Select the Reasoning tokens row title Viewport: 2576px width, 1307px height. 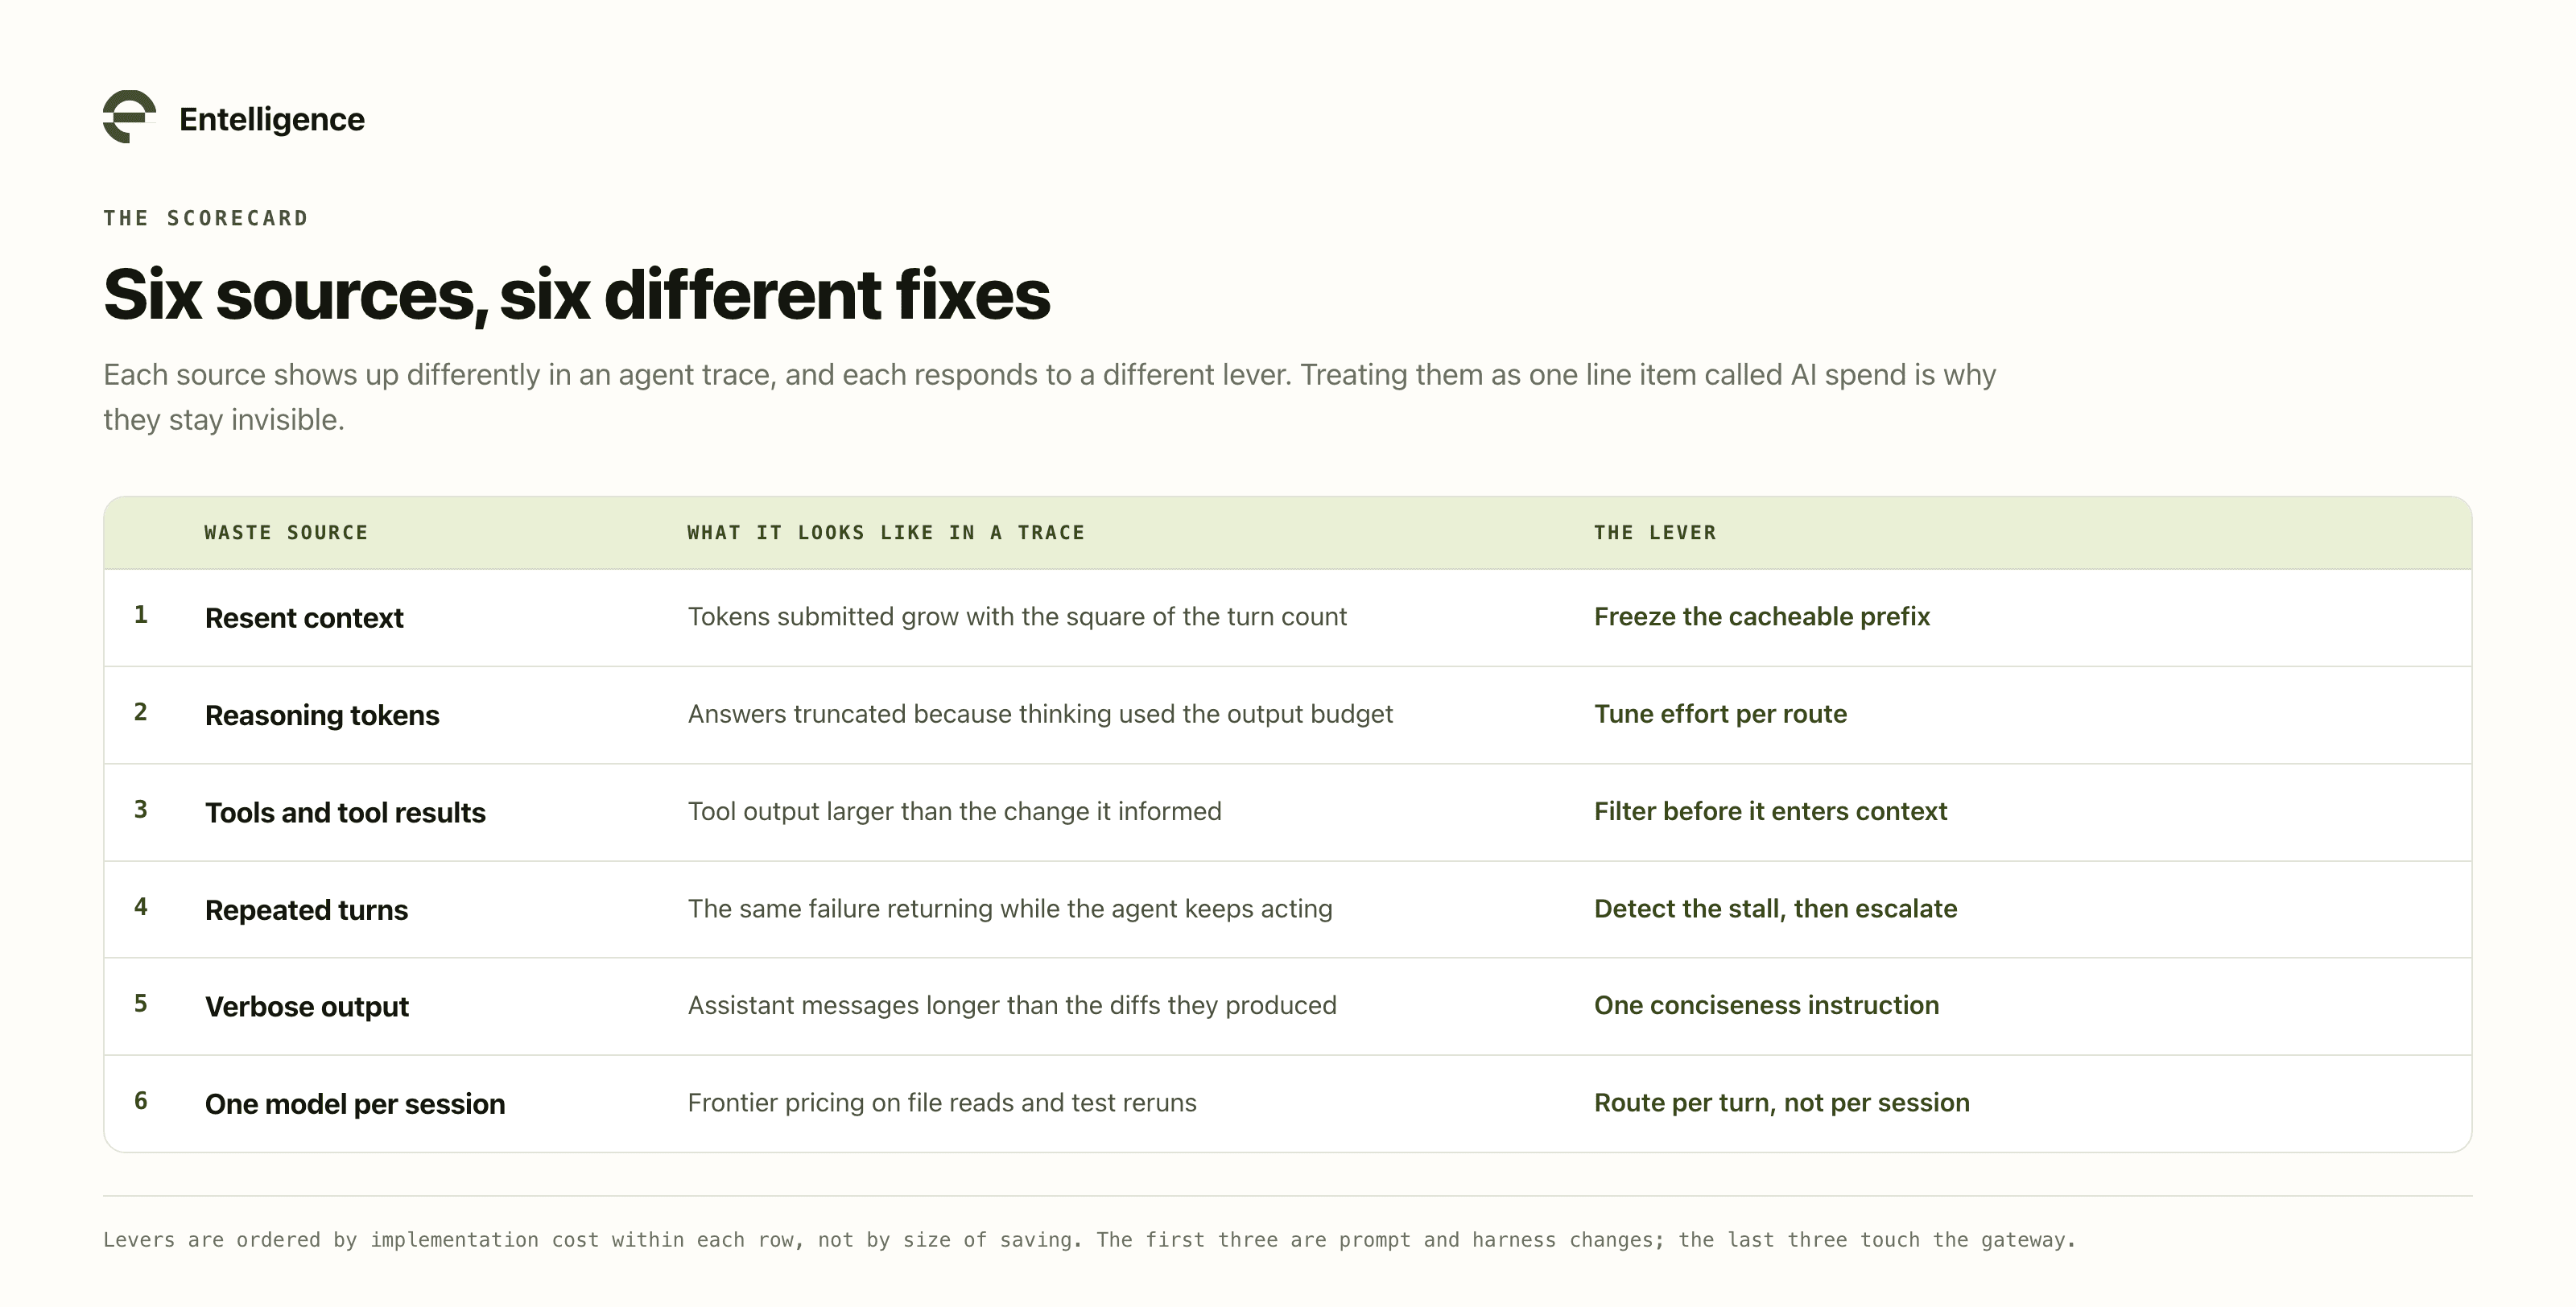tap(322, 715)
